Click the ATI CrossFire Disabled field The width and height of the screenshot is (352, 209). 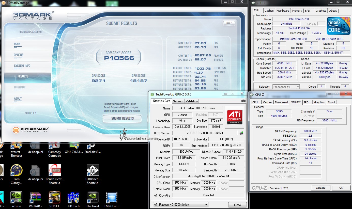208,195
